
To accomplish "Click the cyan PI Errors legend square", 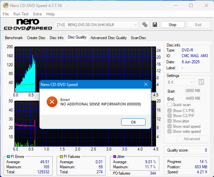I will coord(8,157).
